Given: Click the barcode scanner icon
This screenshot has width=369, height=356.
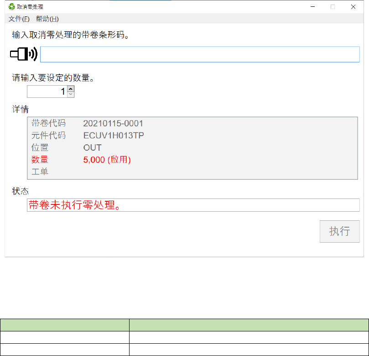Looking at the screenshot, I should point(24,54).
